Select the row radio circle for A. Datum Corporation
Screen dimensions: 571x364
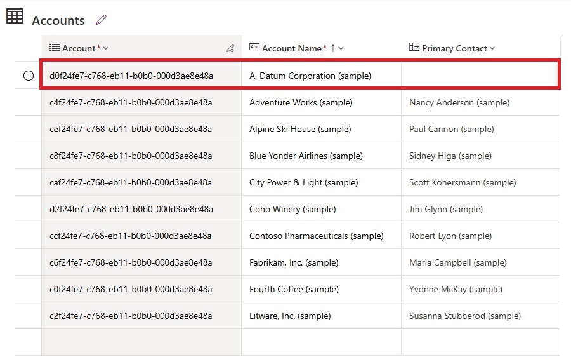pyautogui.click(x=29, y=76)
